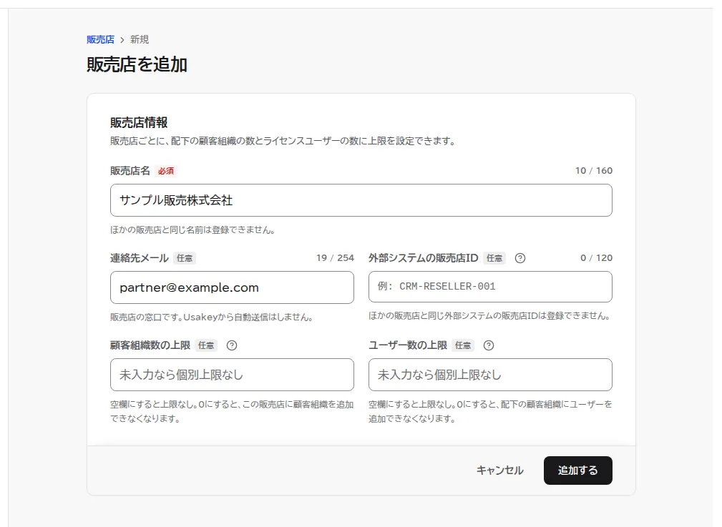The image size is (722, 527).
Task: Open help icon for 外部システムの販売店ID
Action: coord(520,258)
